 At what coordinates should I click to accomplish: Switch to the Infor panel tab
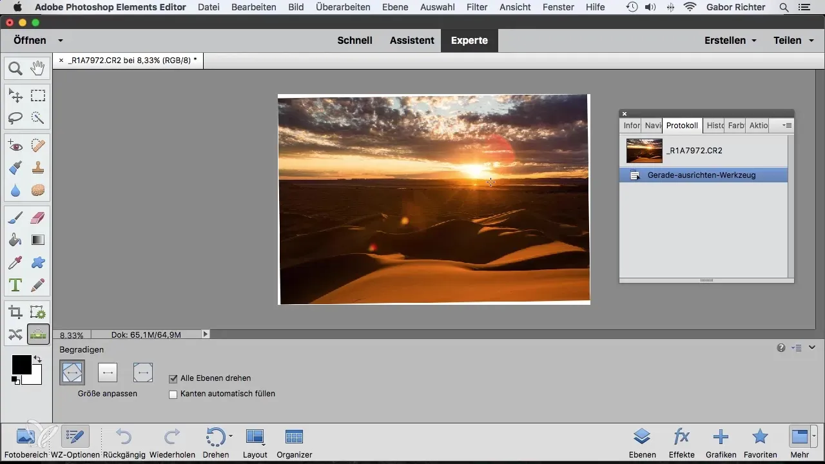pyautogui.click(x=632, y=126)
